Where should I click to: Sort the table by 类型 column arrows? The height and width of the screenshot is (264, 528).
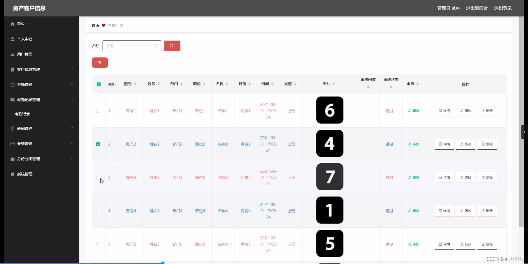click(x=295, y=84)
